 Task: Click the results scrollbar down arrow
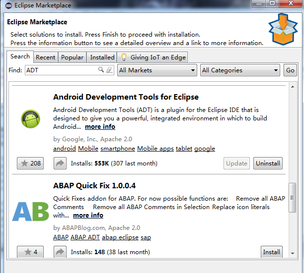point(293,253)
